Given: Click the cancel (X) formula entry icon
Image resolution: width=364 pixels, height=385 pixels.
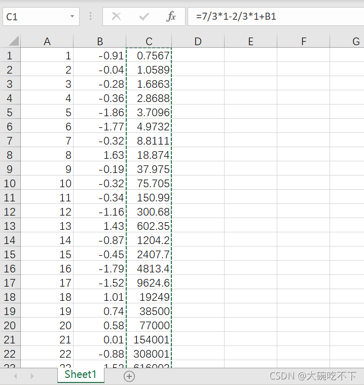Looking at the screenshot, I should pyautogui.click(x=116, y=17).
